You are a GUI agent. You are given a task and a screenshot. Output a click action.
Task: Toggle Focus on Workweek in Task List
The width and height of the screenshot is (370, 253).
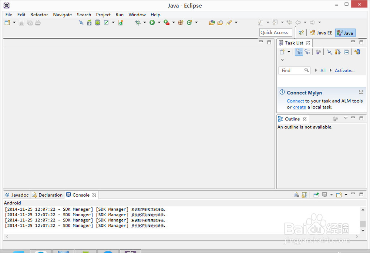click(318, 52)
